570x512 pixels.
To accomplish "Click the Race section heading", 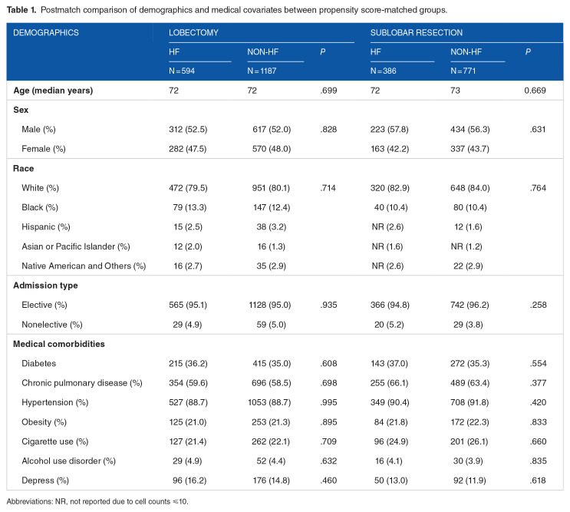I will coord(23,167).
